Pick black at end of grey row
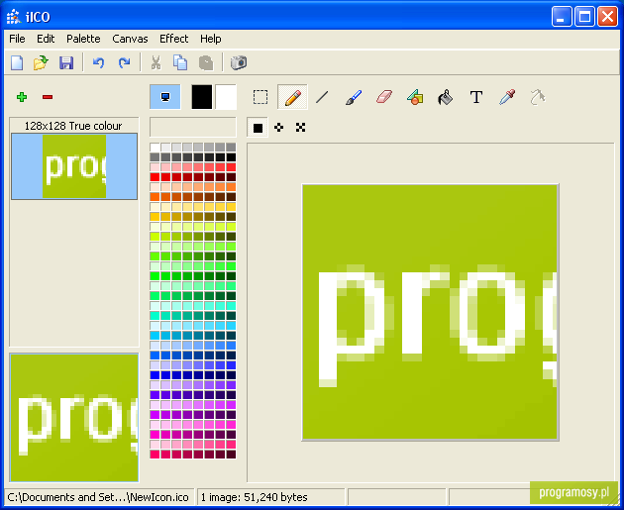The width and height of the screenshot is (624, 510). (x=231, y=157)
